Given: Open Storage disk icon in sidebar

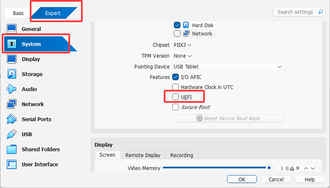Looking at the screenshot, I should point(11,74).
